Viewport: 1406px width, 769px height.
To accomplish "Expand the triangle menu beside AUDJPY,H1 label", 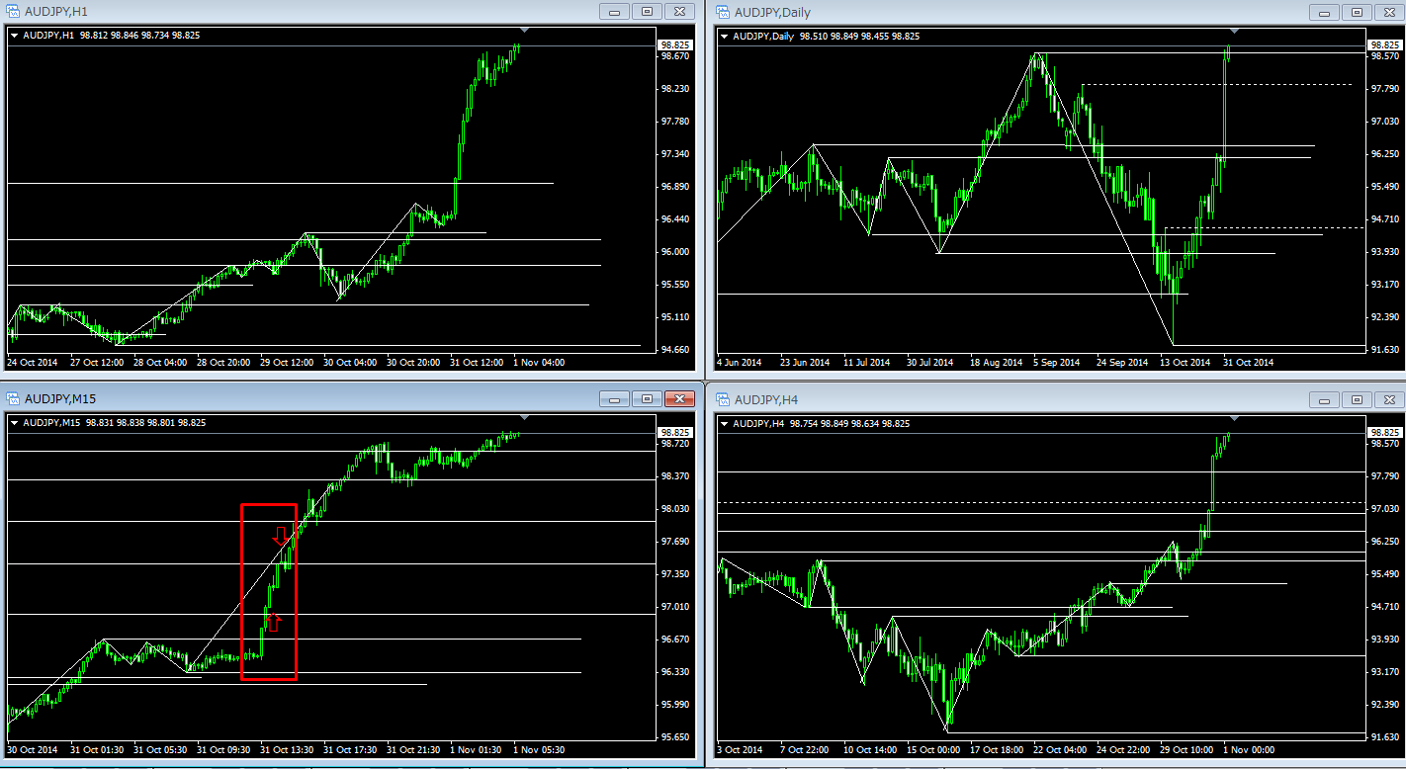I will (x=15, y=36).
